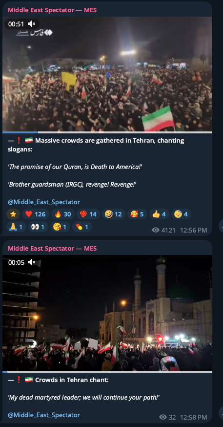
Task: Play the mosque night video thumbnail
Action: [107, 313]
